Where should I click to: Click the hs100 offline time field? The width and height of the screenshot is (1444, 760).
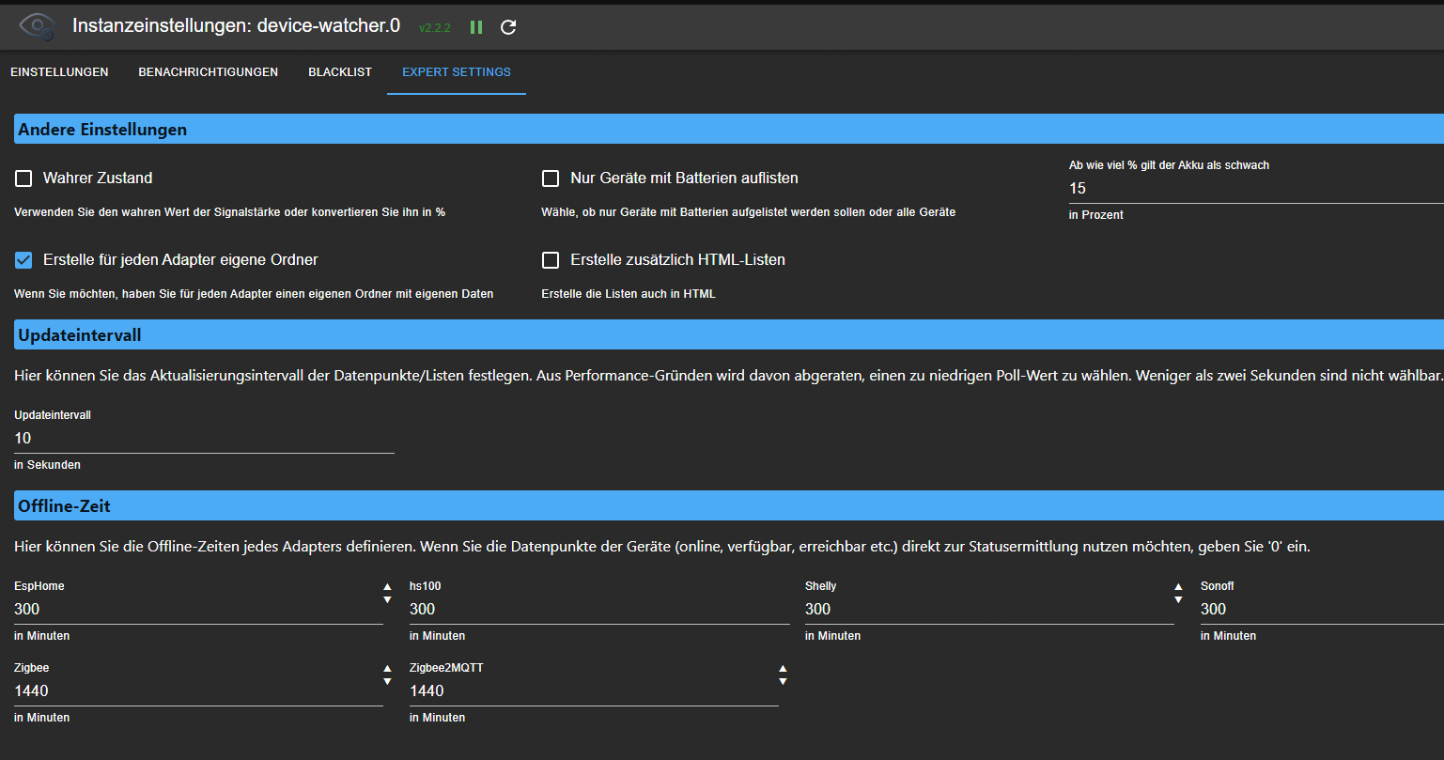click(x=599, y=609)
